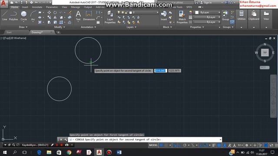The height and width of the screenshot is (156, 278).
Task: Toggle clean screen in status bar
Action: point(271,145)
